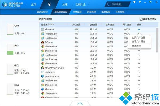160x106 pixels.
Task: Click the 17.3 M iexplore.exe icon
Action: (43, 38)
